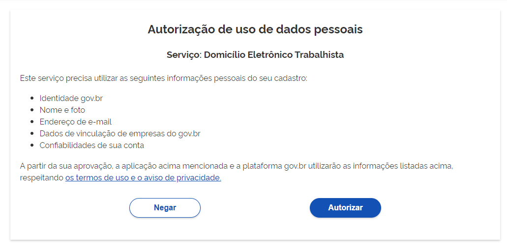
Task: Click the bullet beside 'Endereço de e-mail'
Action: pos(32,122)
